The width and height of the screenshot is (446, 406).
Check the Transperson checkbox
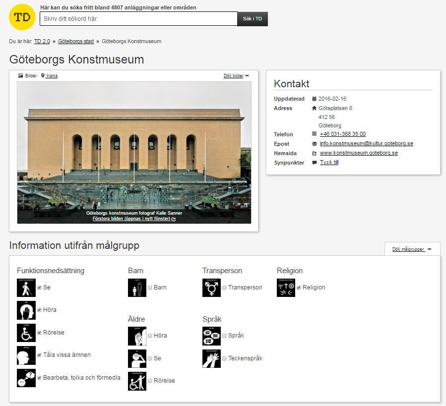(x=224, y=288)
